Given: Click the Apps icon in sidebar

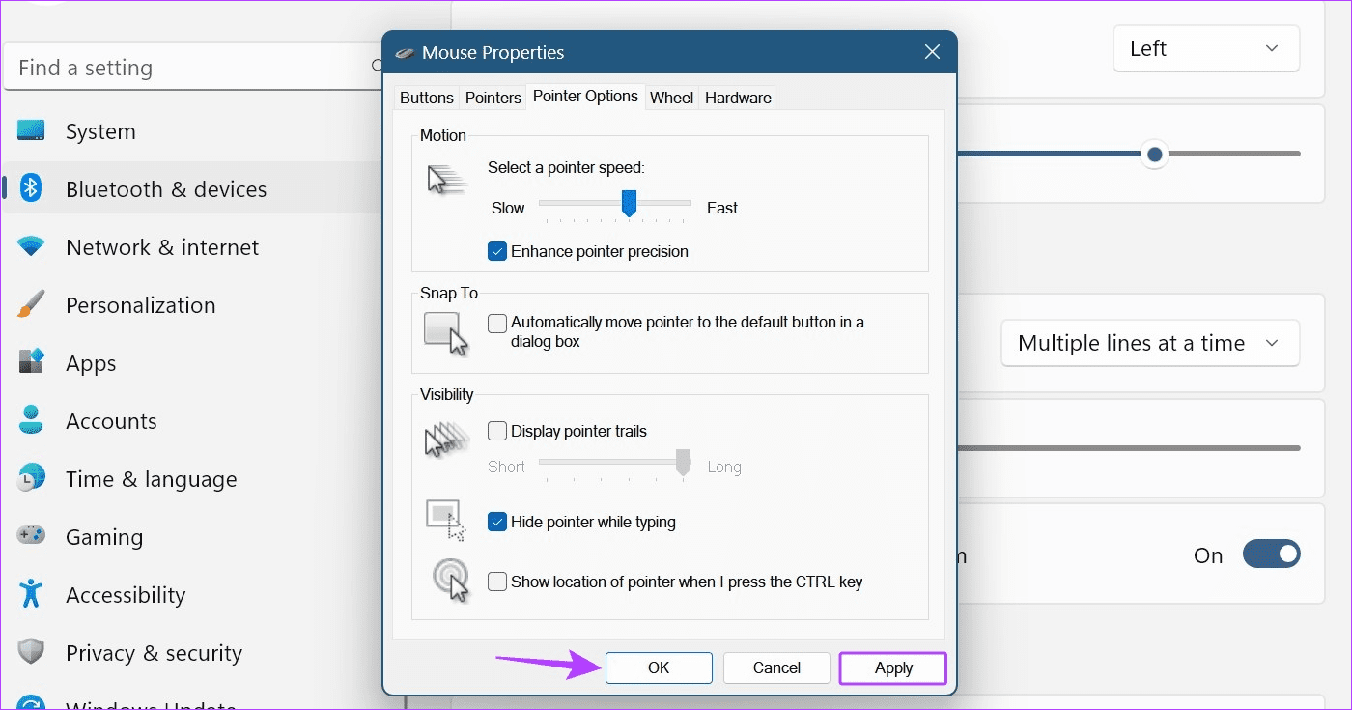Looking at the screenshot, I should 31,362.
